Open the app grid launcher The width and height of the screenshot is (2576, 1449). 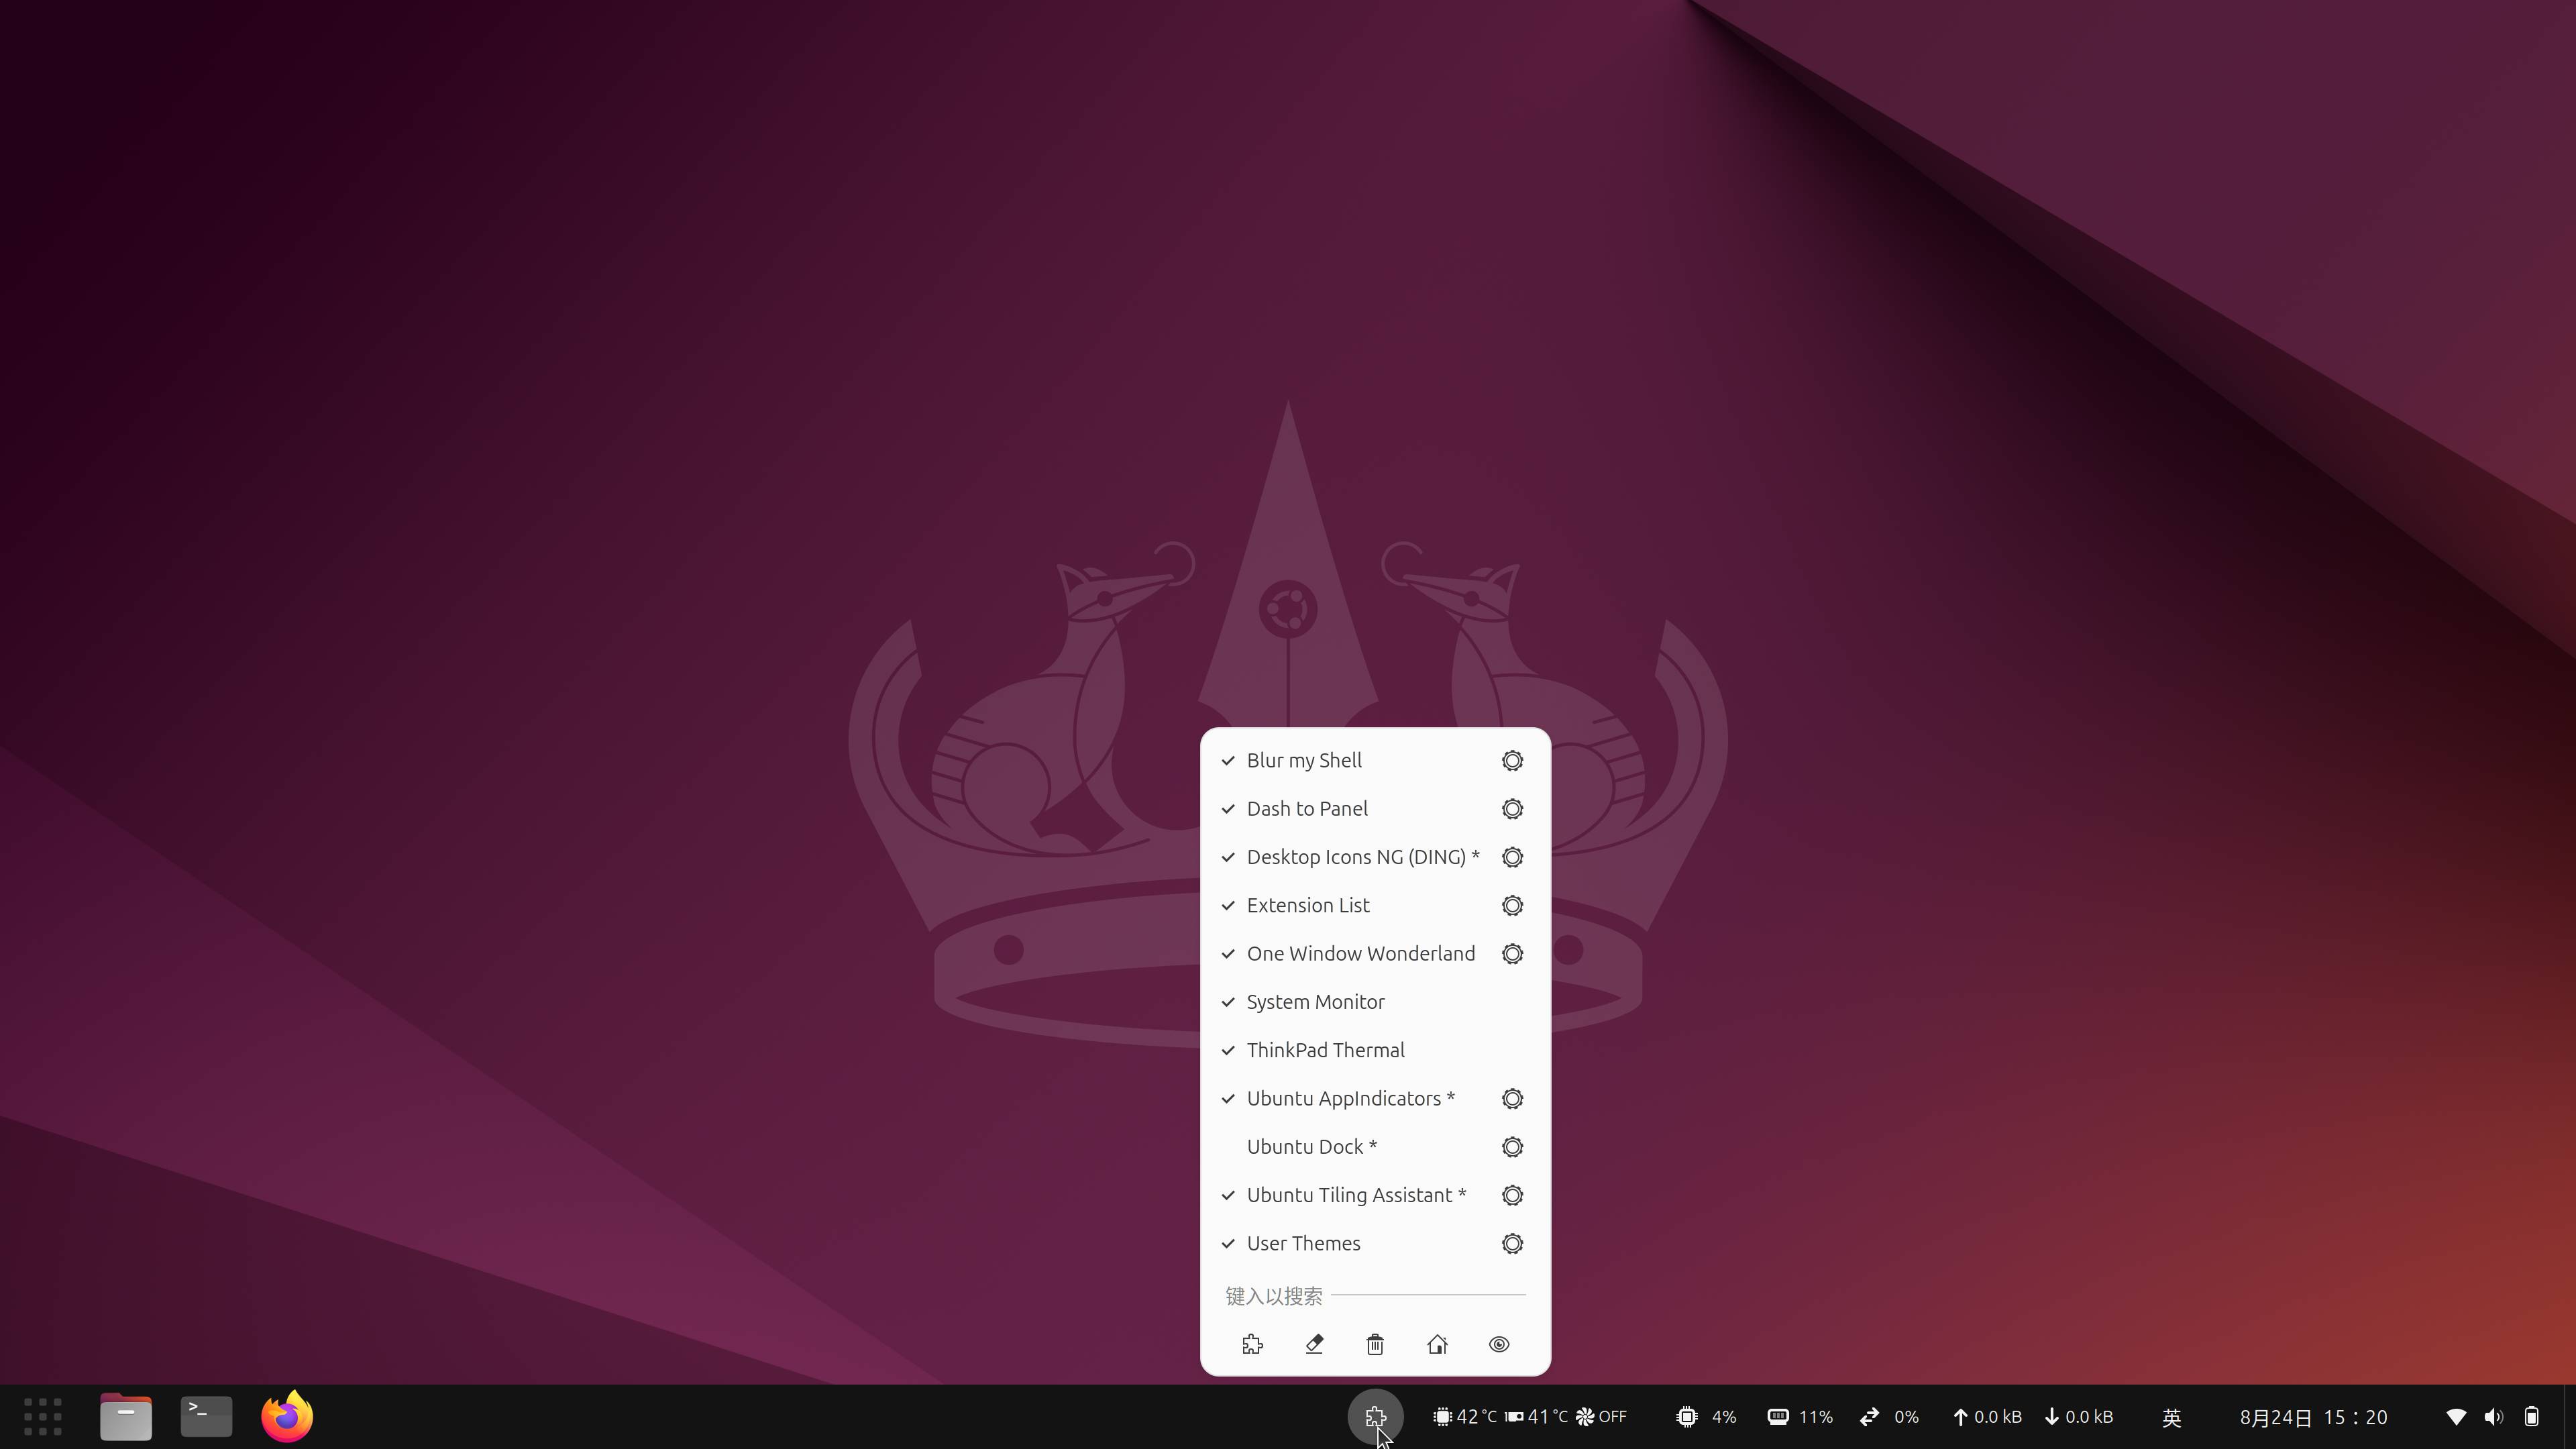(43, 1417)
